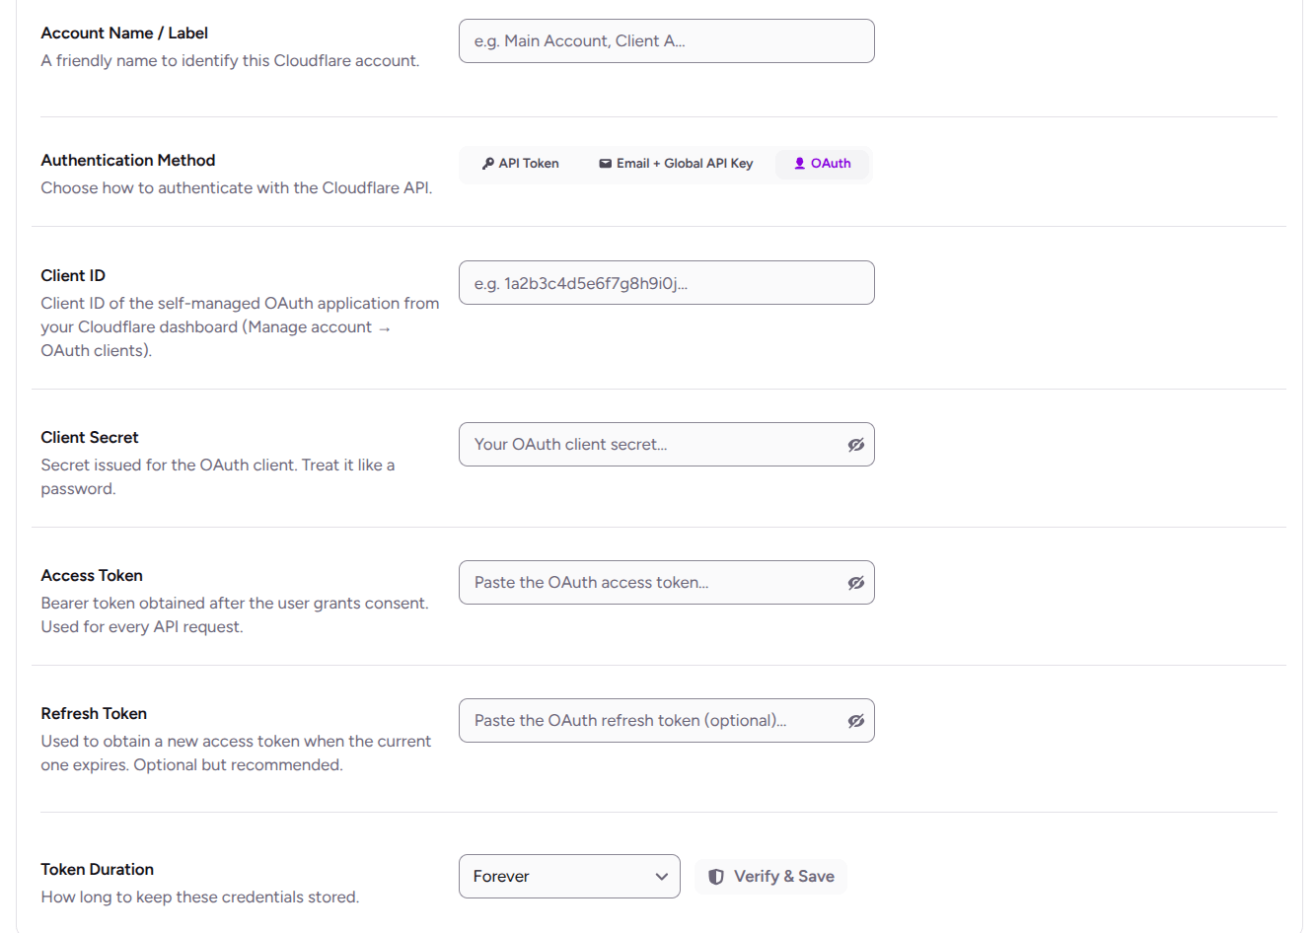Click 'A friendly name to identify this Cloudflare account.'
The width and height of the screenshot is (1316, 933).
(230, 61)
